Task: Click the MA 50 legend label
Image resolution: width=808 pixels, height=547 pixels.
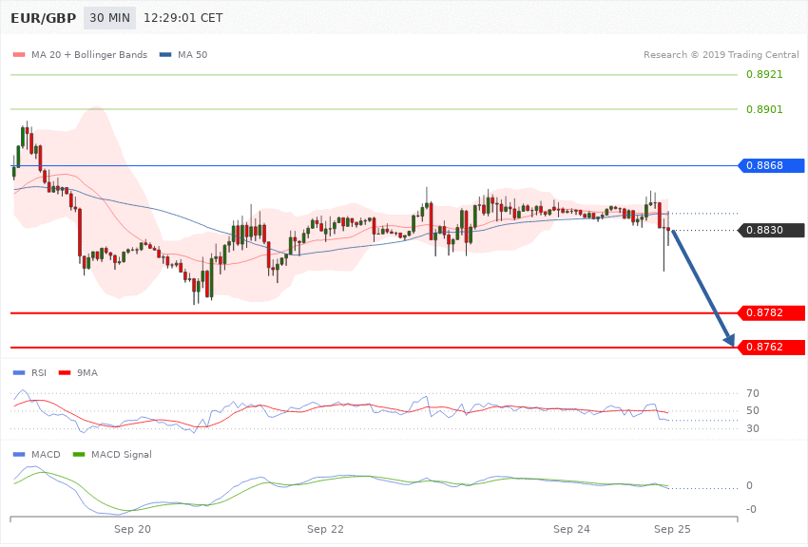Action: click(192, 54)
